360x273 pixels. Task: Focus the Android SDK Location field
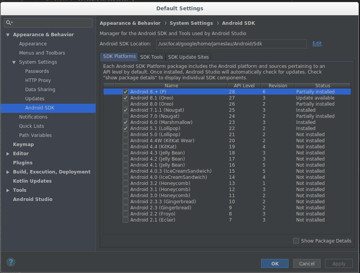(231, 44)
